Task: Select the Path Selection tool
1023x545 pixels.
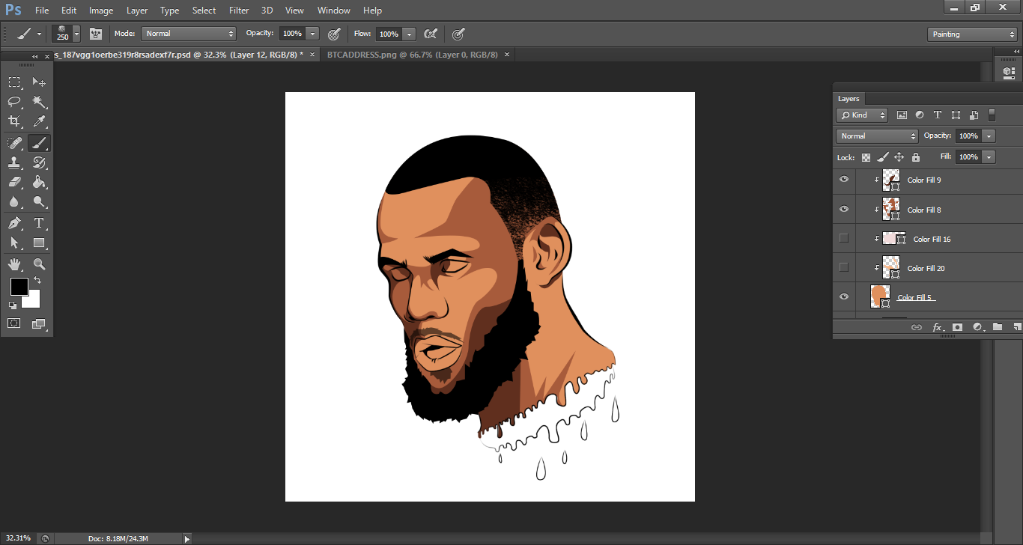Action: pyautogui.click(x=14, y=243)
